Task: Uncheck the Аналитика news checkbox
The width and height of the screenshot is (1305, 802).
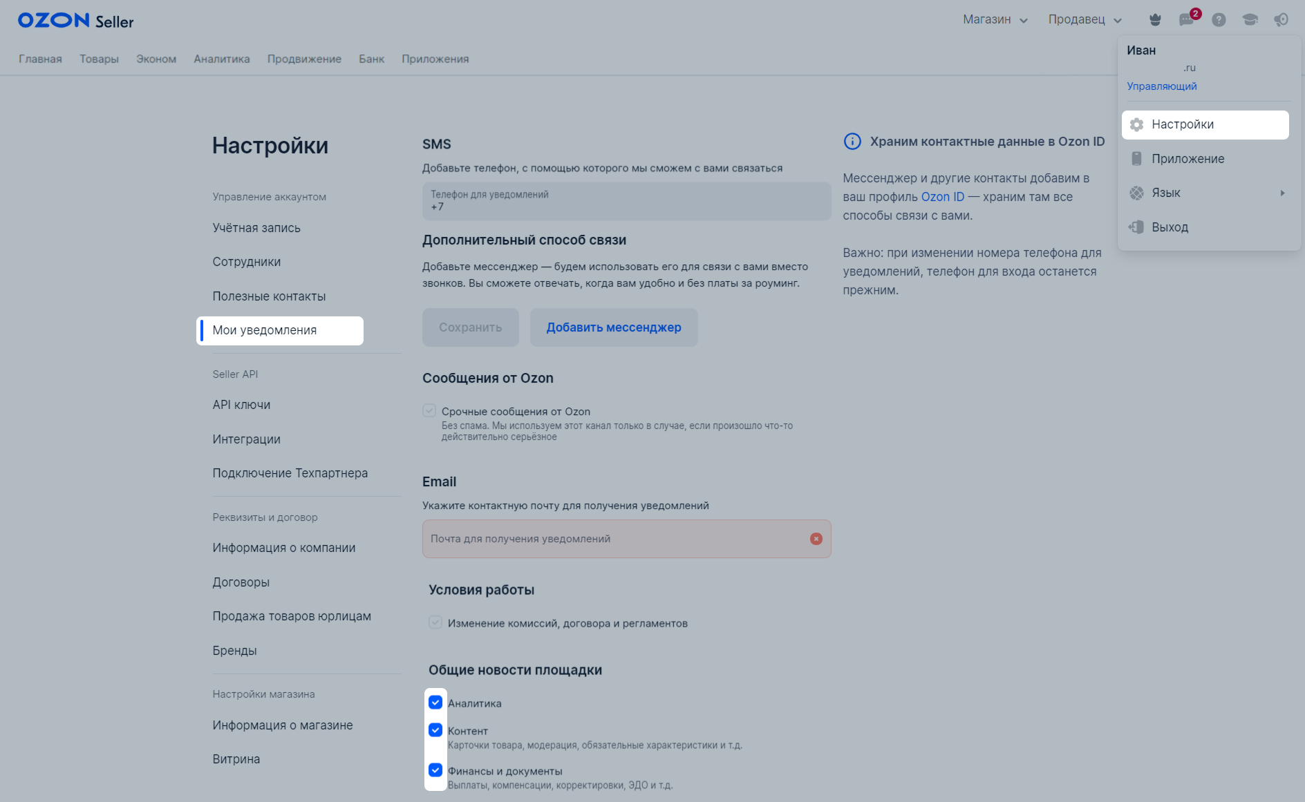Action: (435, 703)
